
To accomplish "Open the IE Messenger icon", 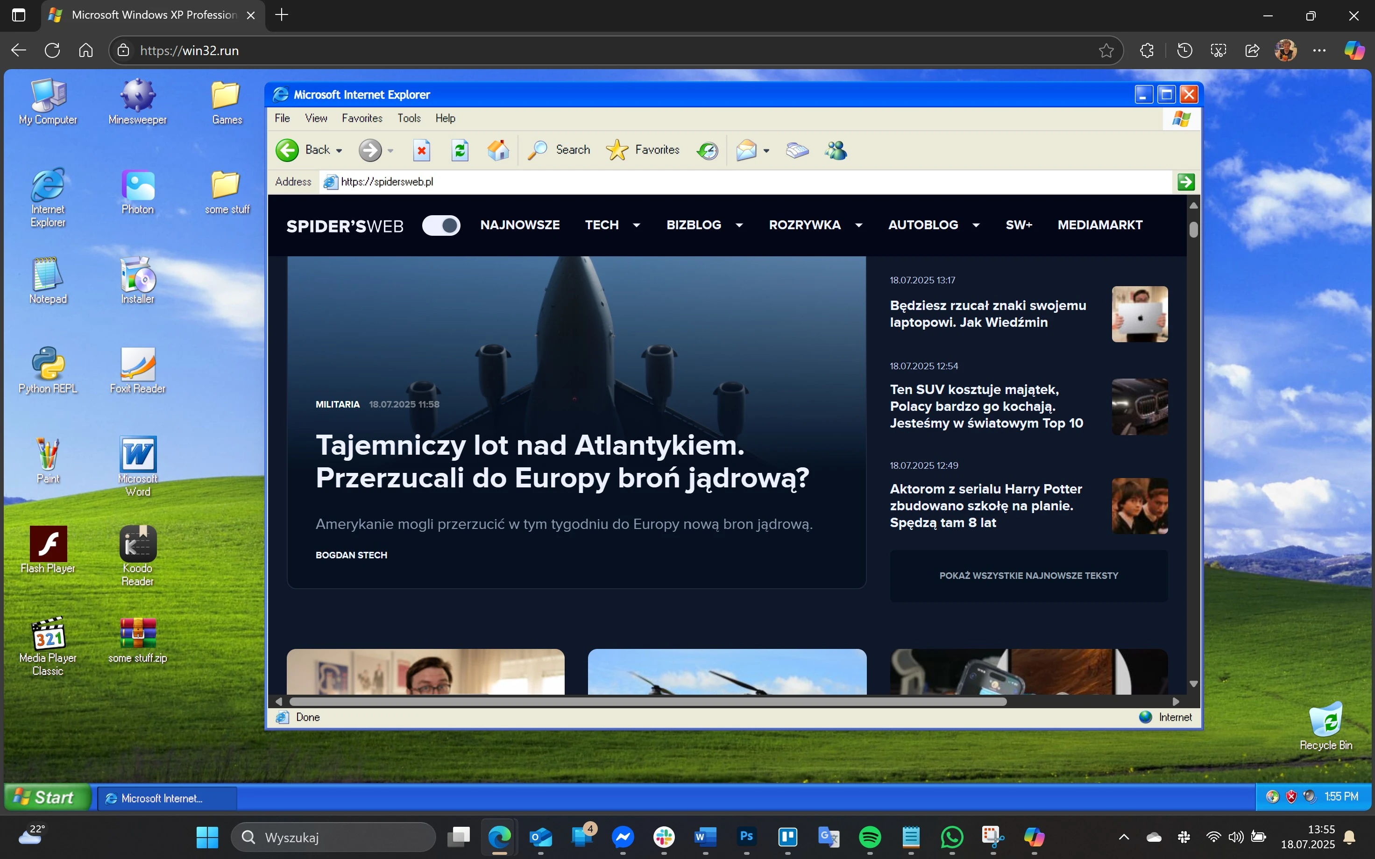I will tap(836, 150).
